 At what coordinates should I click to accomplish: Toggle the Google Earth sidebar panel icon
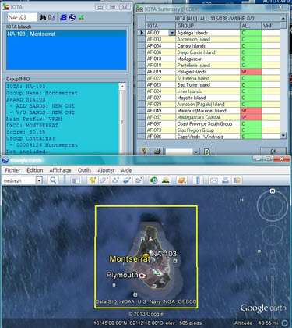[x=76, y=180]
